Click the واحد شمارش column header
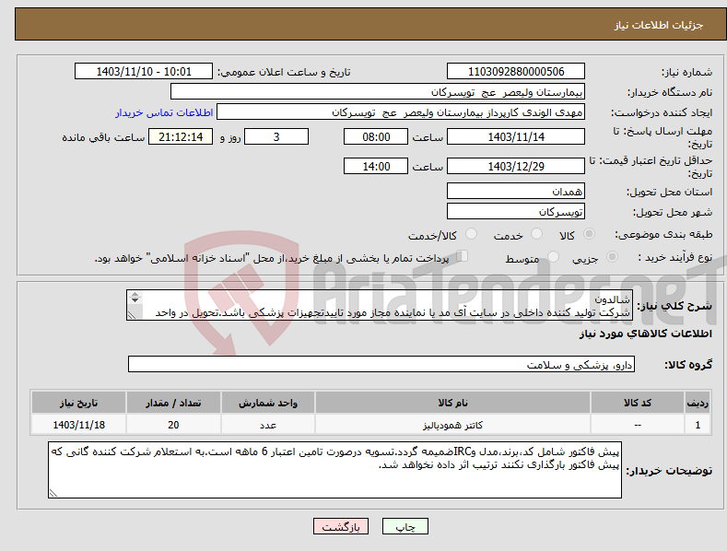This screenshot has height=551, width=727. click(x=268, y=403)
